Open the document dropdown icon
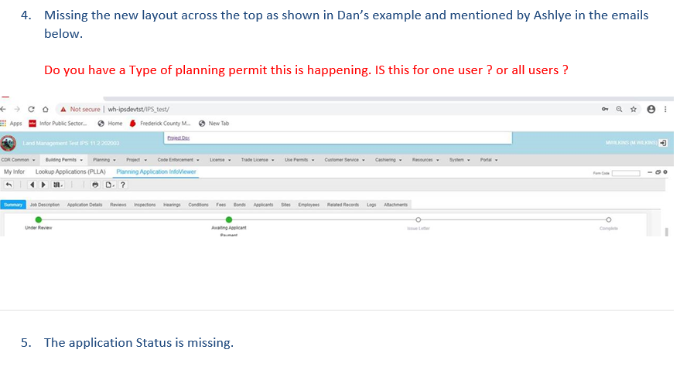Image resolution: width=680 pixels, height=370 pixels. (x=110, y=185)
